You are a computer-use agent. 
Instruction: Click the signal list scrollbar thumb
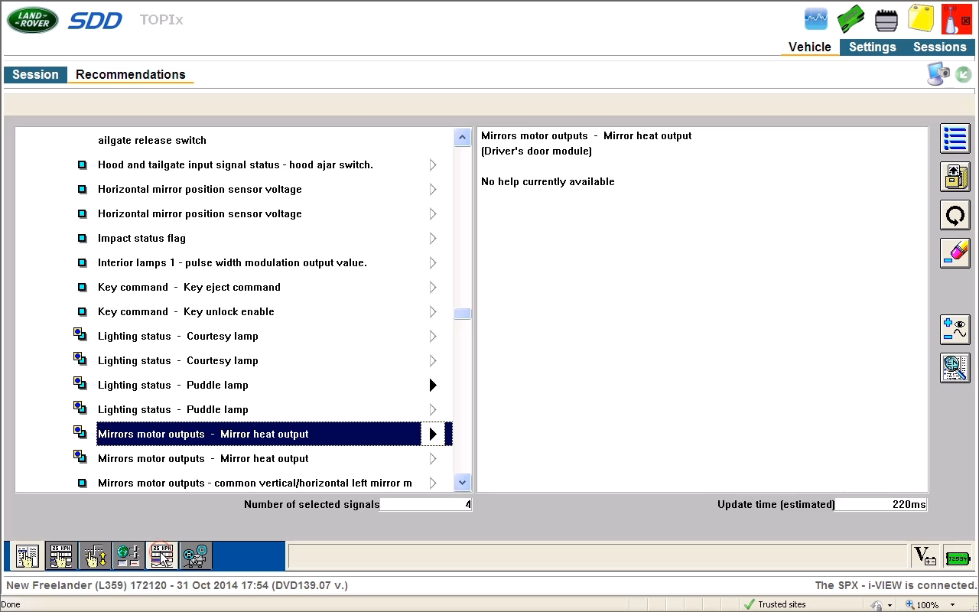pos(462,314)
